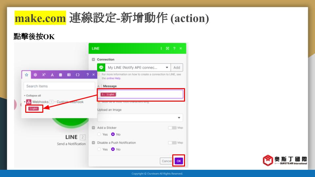
Task: Click the green LINE connection icon
Action: tap(101, 68)
